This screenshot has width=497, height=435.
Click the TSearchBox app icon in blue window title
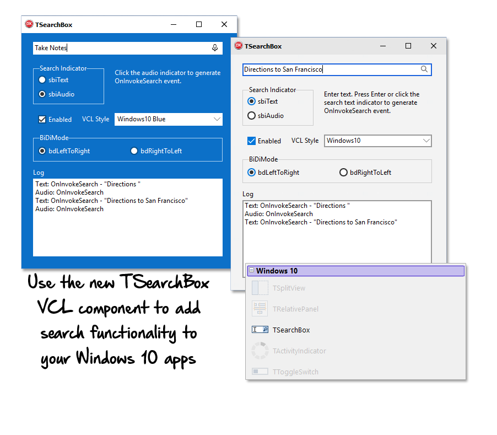click(x=29, y=24)
